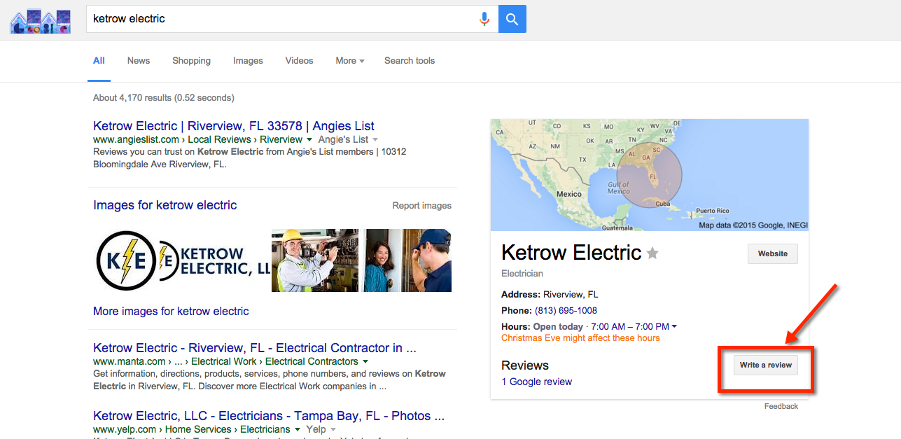Open the electrician in hard hat image

point(314,260)
